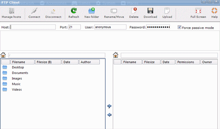Click the Host input field
Image resolution: width=220 pixels, height=129 pixels.
33,27
